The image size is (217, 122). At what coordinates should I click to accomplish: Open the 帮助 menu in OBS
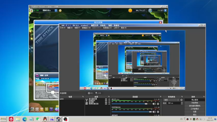click(124, 28)
